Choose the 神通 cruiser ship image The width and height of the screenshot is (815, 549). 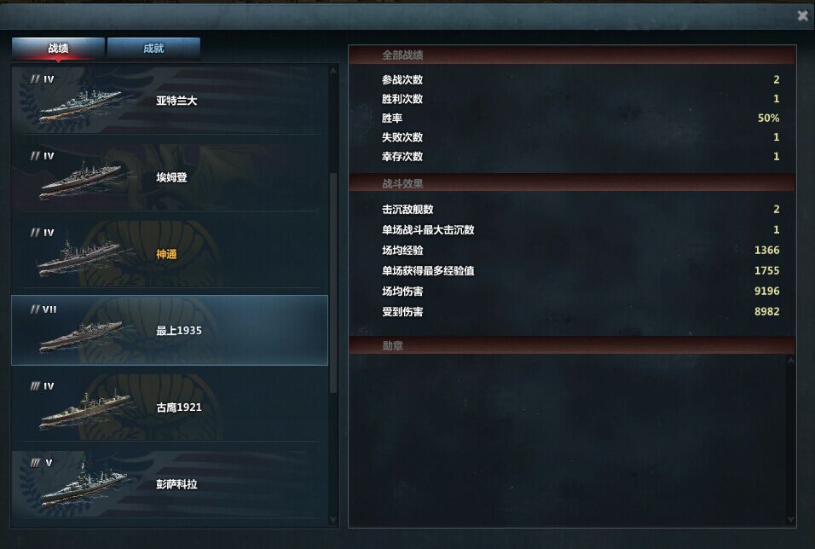(81, 256)
